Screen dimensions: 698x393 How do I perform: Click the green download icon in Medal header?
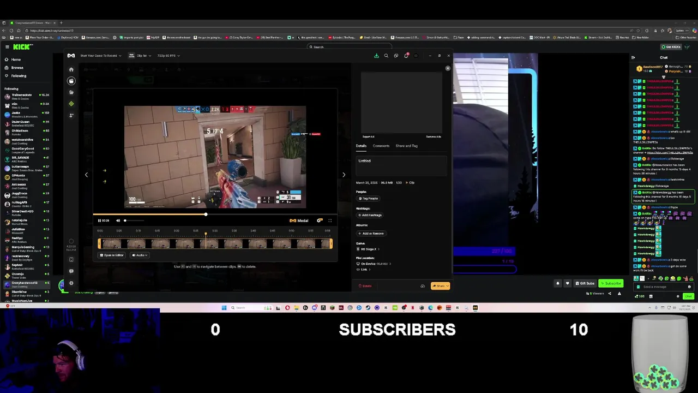pyautogui.click(x=376, y=56)
